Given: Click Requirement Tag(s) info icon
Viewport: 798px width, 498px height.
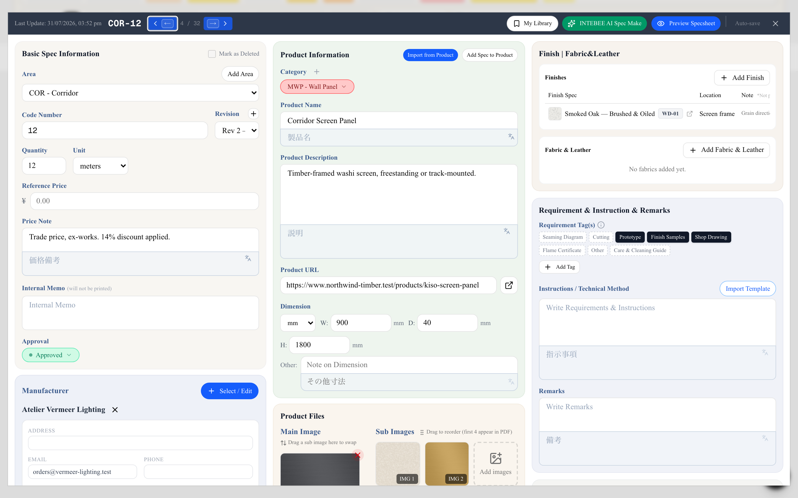Looking at the screenshot, I should 601,225.
